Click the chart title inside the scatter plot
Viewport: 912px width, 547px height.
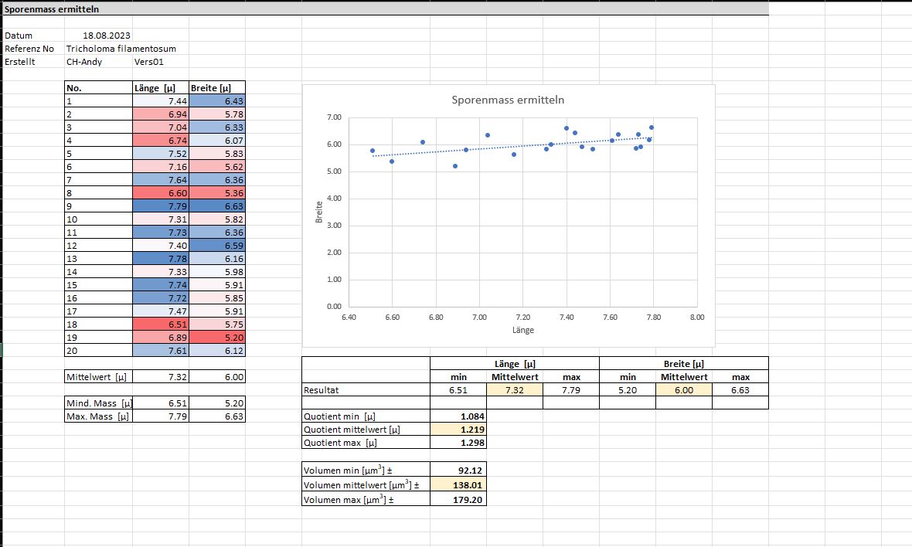point(508,100)
